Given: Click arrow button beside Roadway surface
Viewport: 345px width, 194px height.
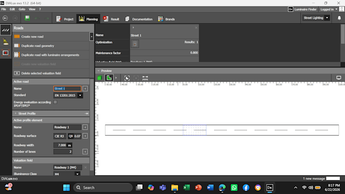Looking at the screenshot, I should tap(85, 136).
